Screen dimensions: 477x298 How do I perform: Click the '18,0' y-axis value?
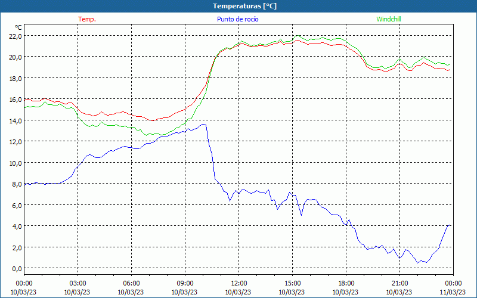click(x=16, y=79)
